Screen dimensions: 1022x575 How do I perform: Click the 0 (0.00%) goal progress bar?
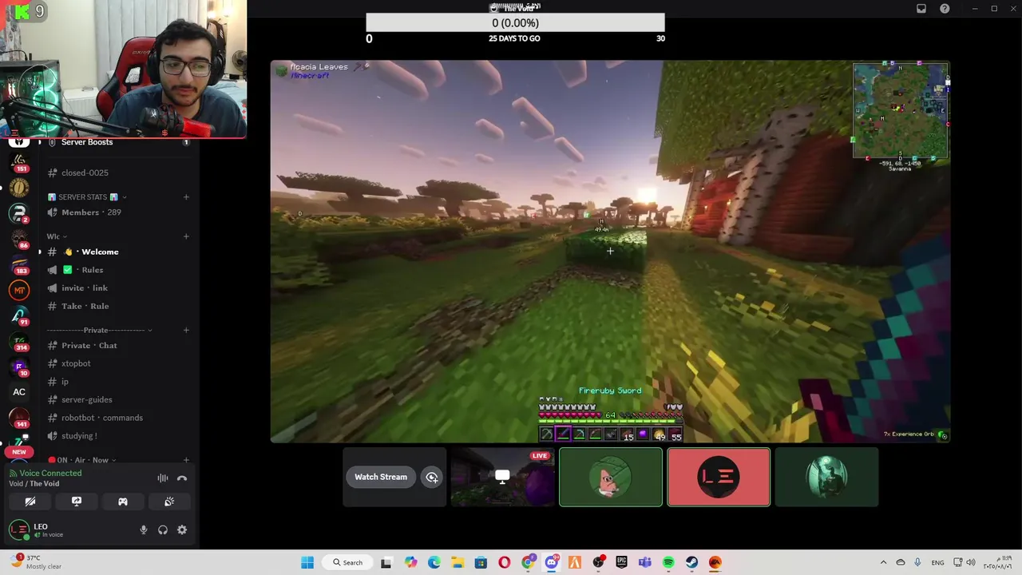(515, 23)
